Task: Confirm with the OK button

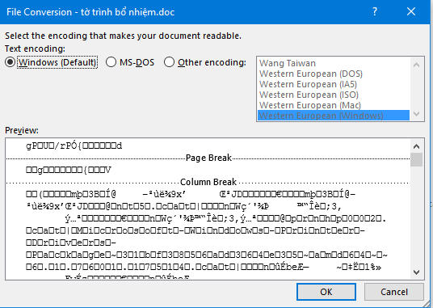Action: click(x=326, y=292)
